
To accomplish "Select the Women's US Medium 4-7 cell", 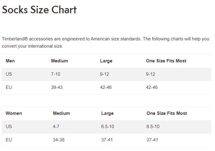I will coord(56,127).
